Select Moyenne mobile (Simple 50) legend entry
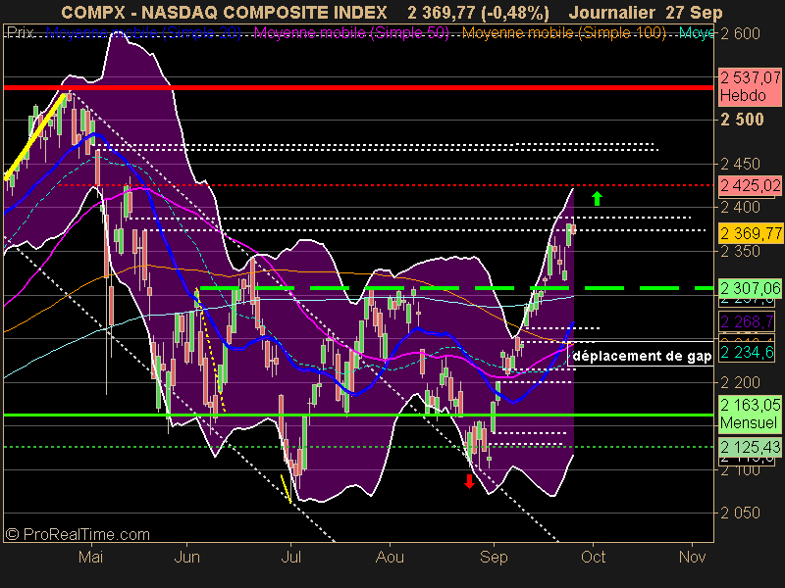This screenshot has height=588, width=785. click(351, 33)
